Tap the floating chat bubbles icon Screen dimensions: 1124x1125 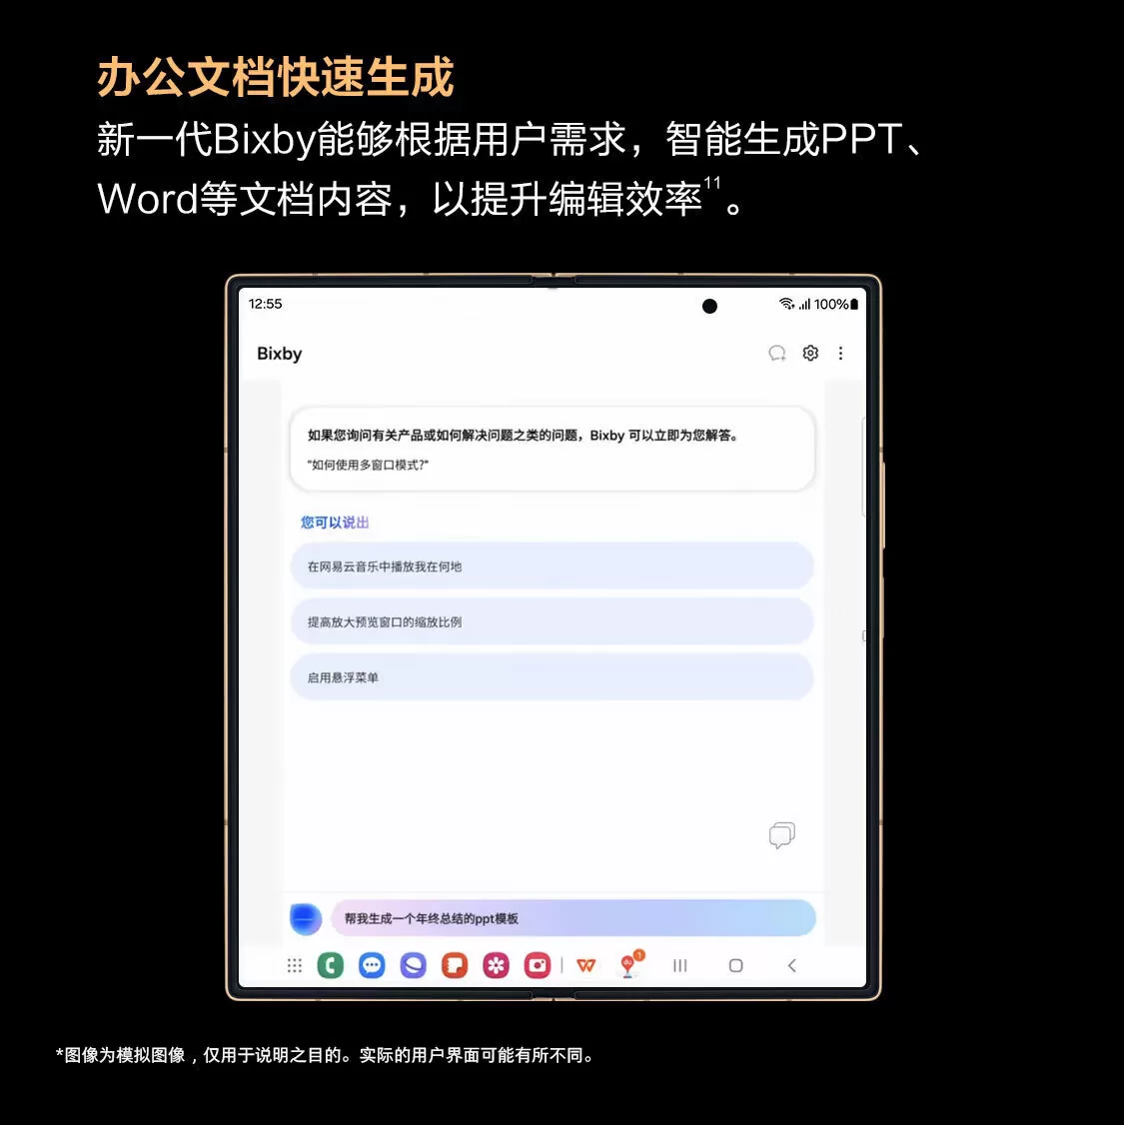[782, 835]
